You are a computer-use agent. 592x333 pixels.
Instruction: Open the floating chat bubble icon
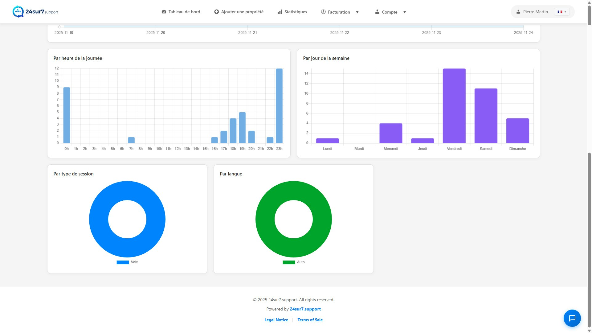pos(572,318)
